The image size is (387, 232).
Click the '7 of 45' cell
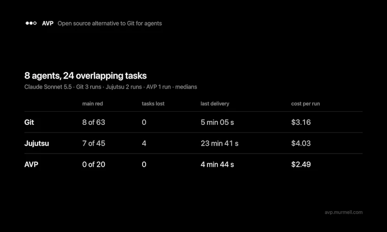[x=94, y=143]
